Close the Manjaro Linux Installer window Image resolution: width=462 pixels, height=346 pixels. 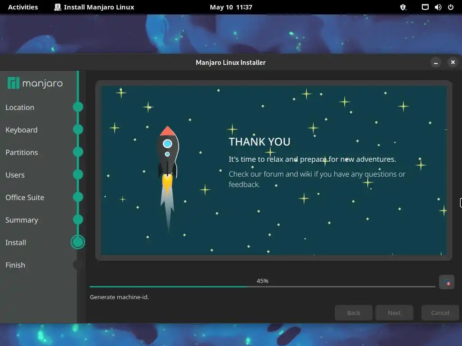(x=453, y=62)
